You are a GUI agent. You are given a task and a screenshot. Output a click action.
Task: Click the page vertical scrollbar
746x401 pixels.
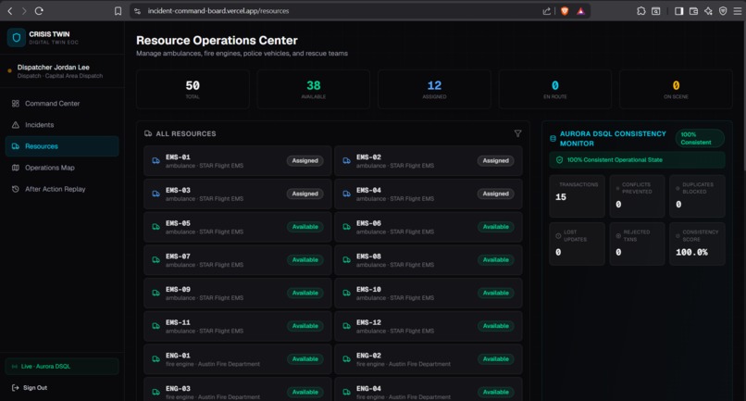pos(743,95)
